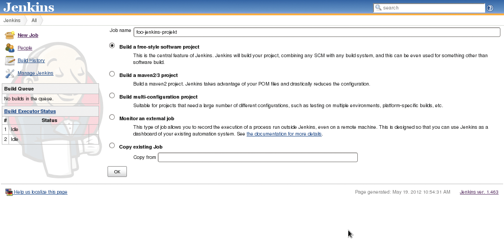This screenshot has width=504, height=249.
Task: Click the Page generated timestamp text
Action: coord(402,192)
